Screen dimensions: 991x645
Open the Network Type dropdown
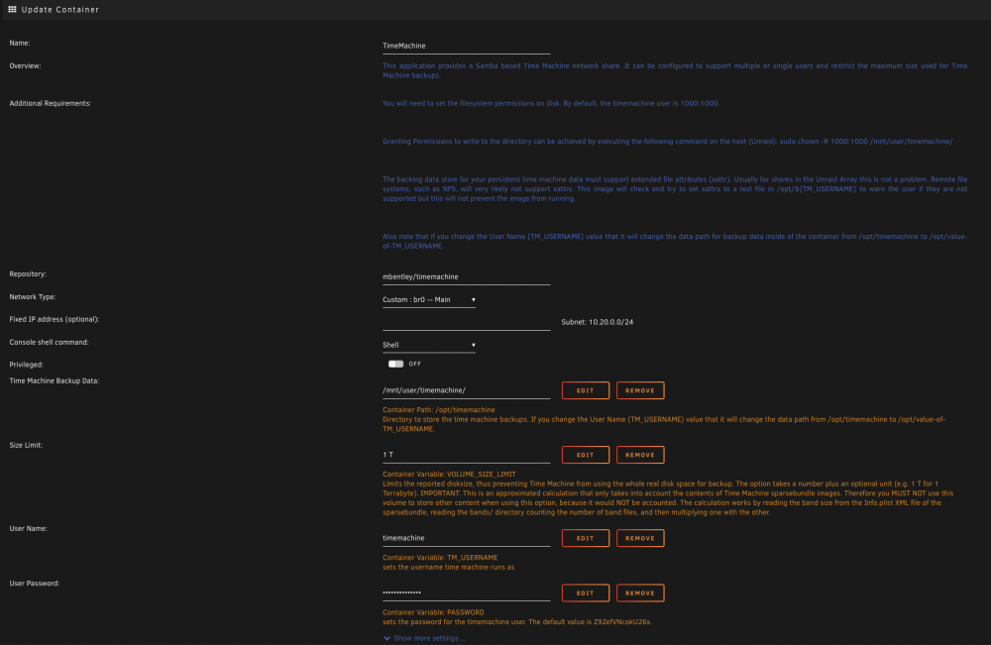point(428,300)
